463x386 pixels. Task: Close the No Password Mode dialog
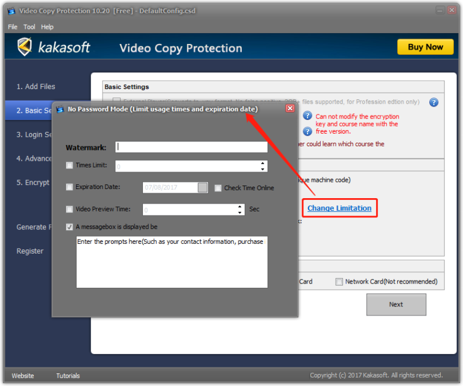point(290,108)
